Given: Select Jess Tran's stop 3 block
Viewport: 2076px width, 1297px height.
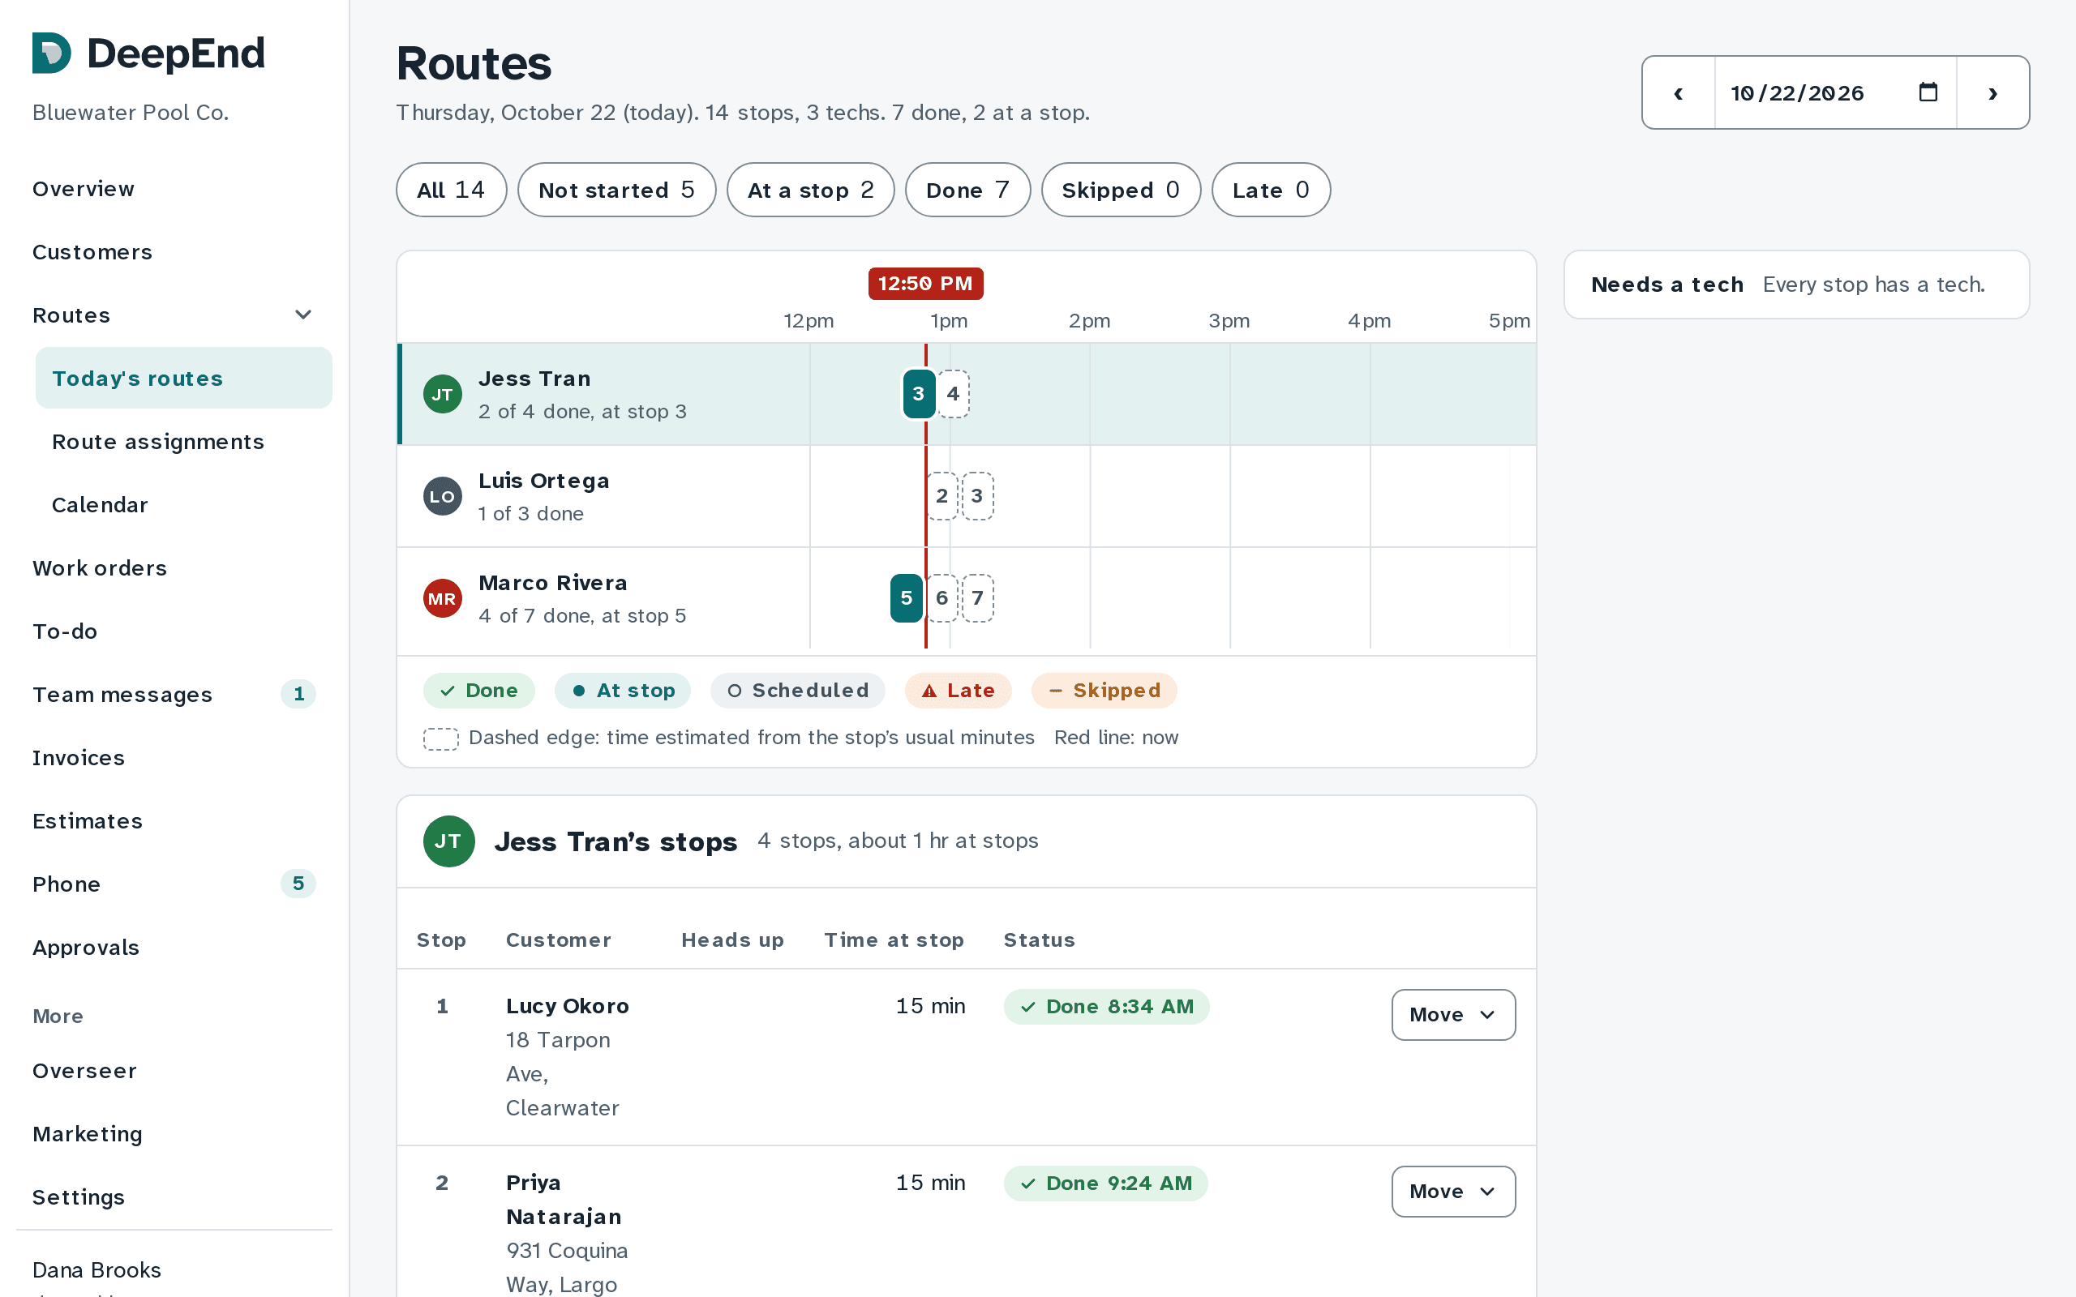Looking at the screenshot, I should point(919,394).
